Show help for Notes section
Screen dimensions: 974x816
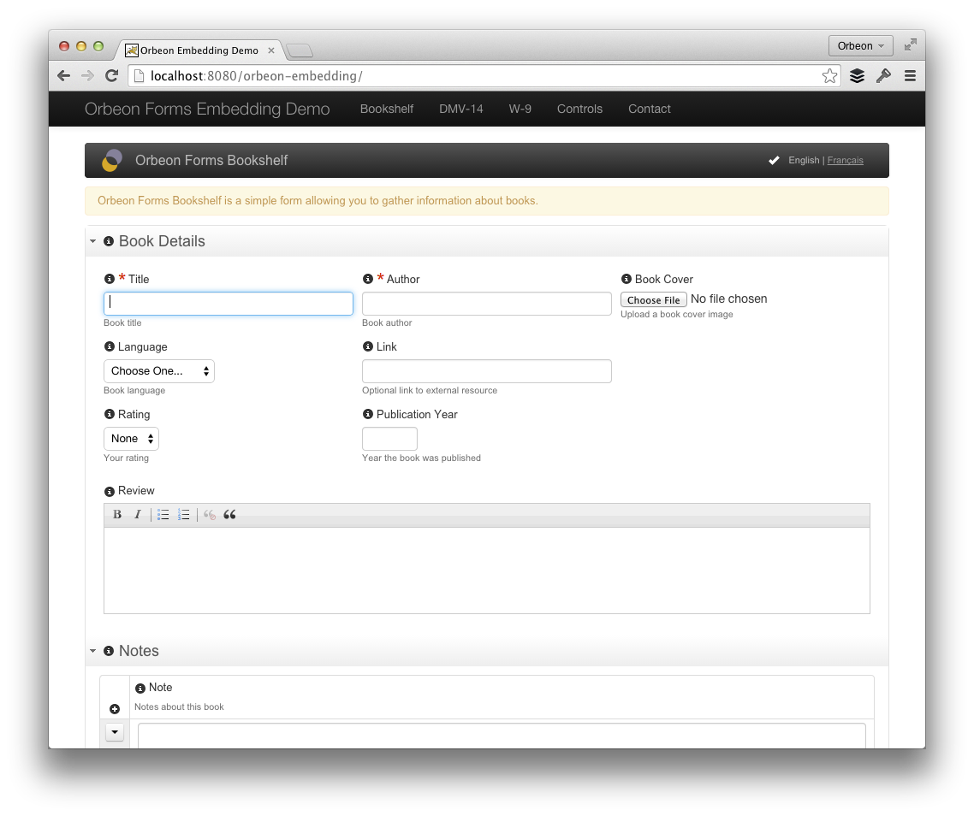[x=109, y=651]
